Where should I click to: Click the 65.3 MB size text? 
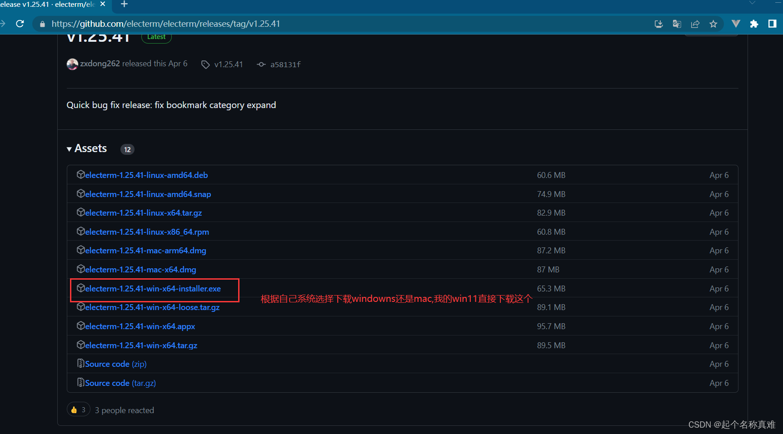(551, 289)
